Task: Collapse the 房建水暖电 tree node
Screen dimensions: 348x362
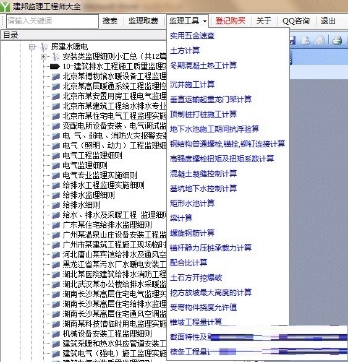Action: tap(32, 47)
